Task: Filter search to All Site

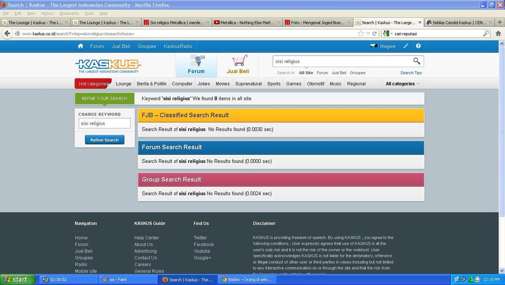Action: pyautogui.click(x=306, y=73)
